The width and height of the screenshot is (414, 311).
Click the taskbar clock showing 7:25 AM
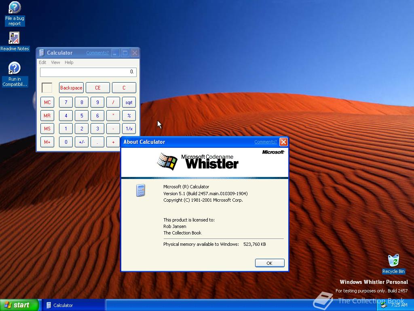coord(399,305)
